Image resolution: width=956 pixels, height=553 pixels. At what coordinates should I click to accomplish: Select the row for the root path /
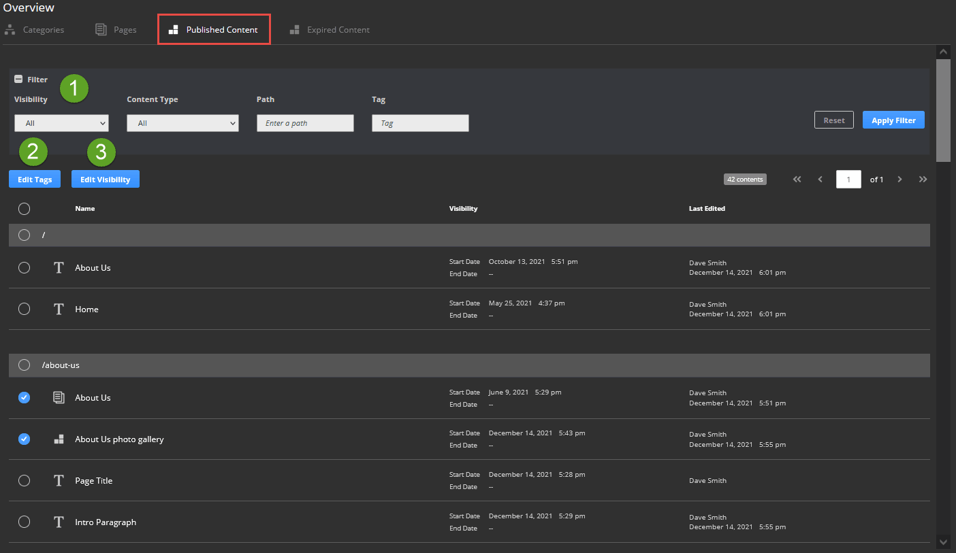point(24,235)
